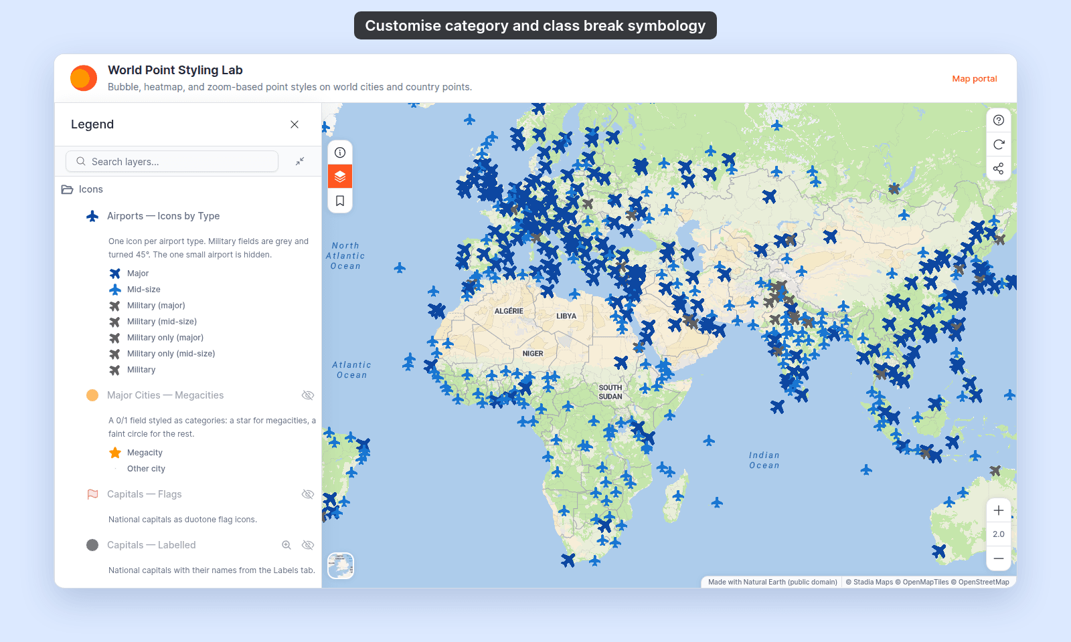Click the Major airport legend symbol
This screenshot has height=642, width=1071.
point(115,274)
